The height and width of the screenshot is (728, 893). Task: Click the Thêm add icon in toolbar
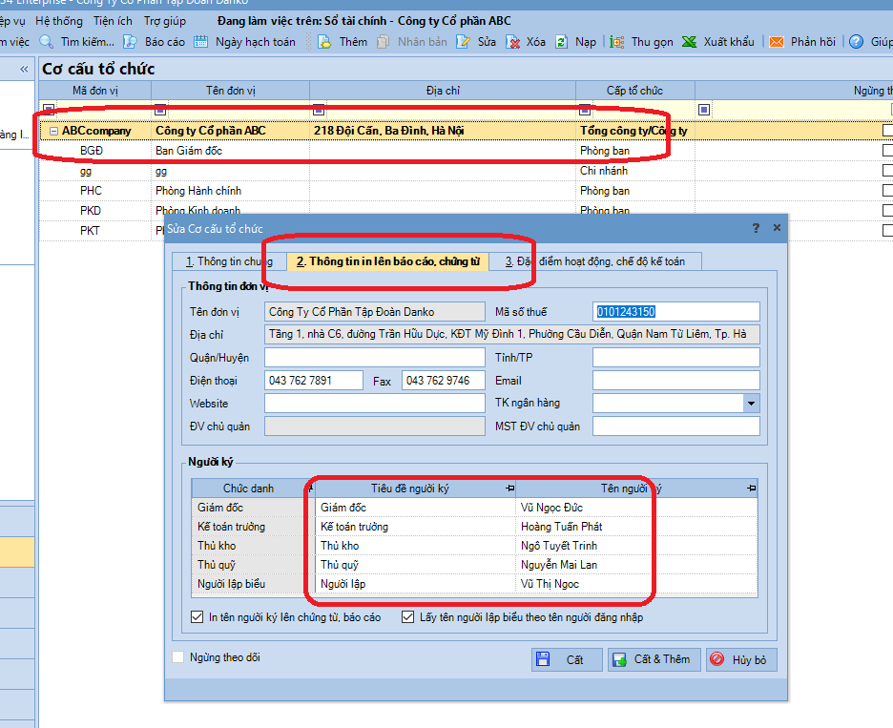324,42
